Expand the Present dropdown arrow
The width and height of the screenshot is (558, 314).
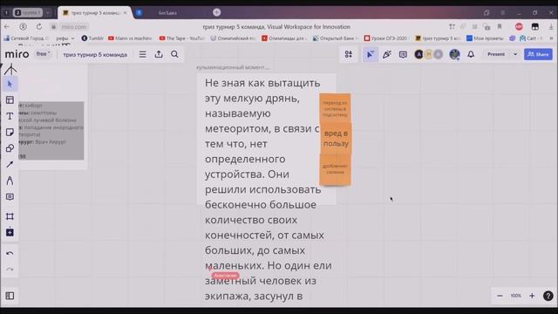click(x=515, y=54)
